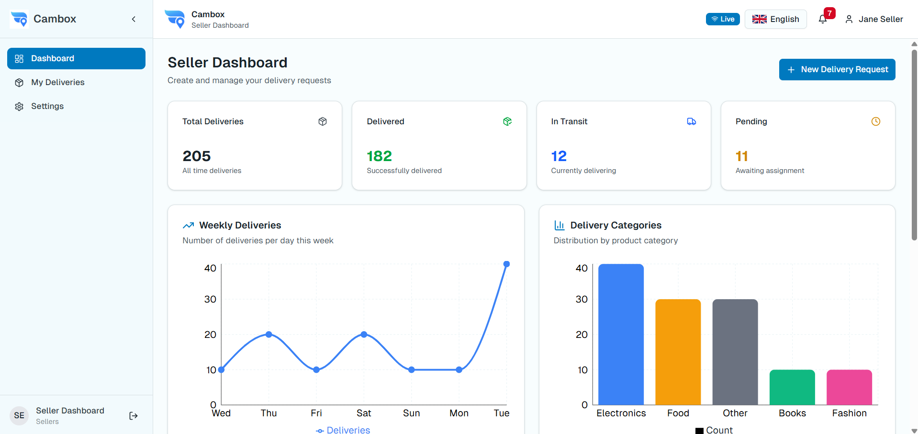Image resolution: width=918 pixels, height=434 pixels.
Task: Click the Cambox logo in the sidebar
Action: point(19,19)
